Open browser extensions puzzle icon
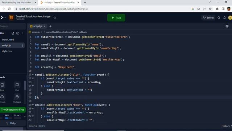 point(217,9)
